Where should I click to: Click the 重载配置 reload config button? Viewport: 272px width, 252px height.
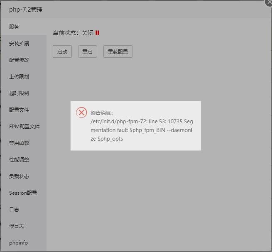pyautogui.click(x=118, y=52)
